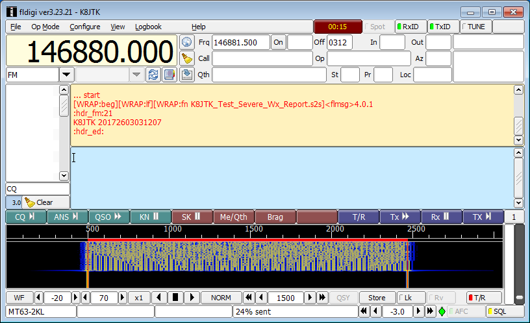Toggle the SQL squelch button

(x=504, y=311)
